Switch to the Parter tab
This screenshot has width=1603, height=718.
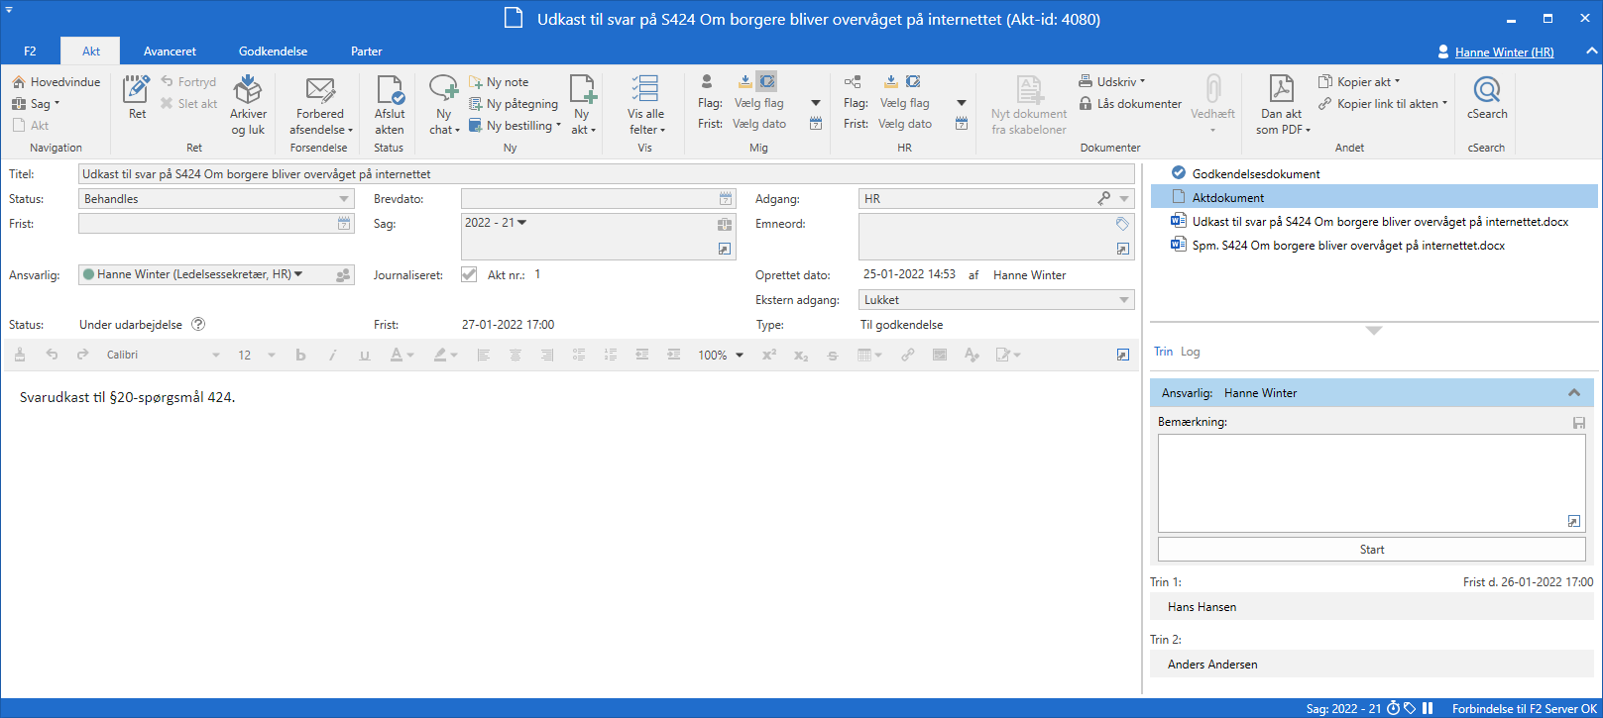pyautogui.click(x=366, y=51)
